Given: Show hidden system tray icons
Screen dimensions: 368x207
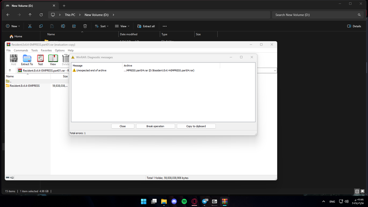Looking at the screenshot, I should [x=323, y=201].
